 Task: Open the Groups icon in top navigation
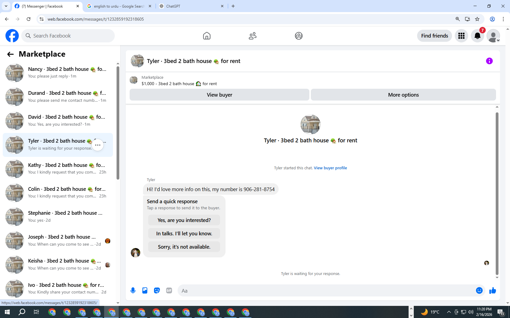click(x=299, y=36)
